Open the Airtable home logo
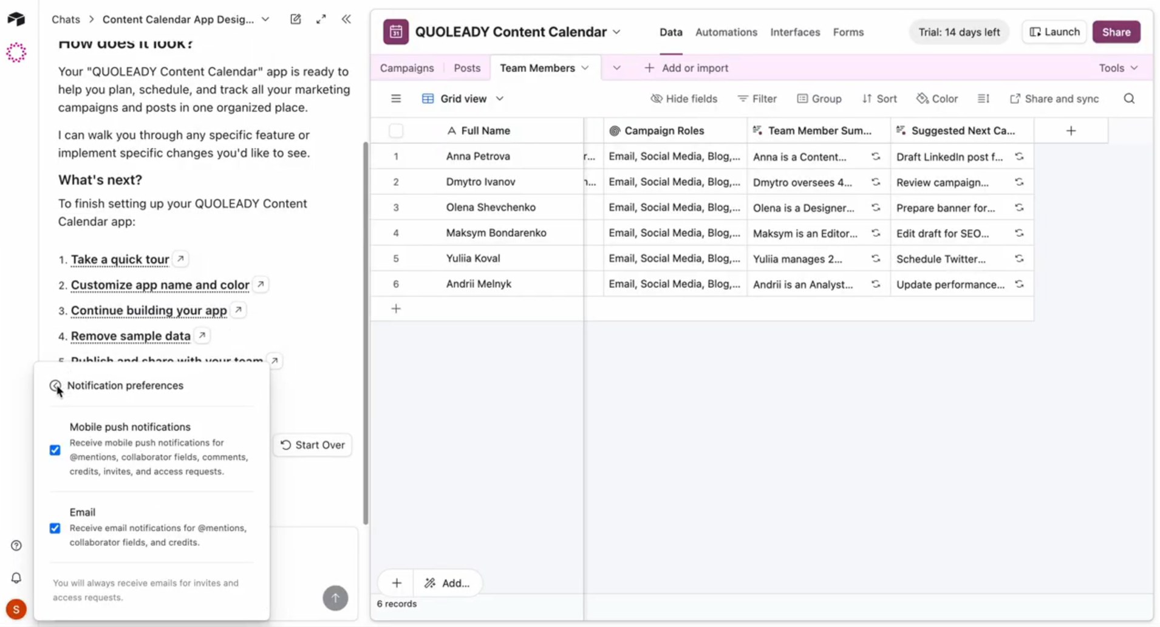 pyautogui.click(x=16, y=19)
